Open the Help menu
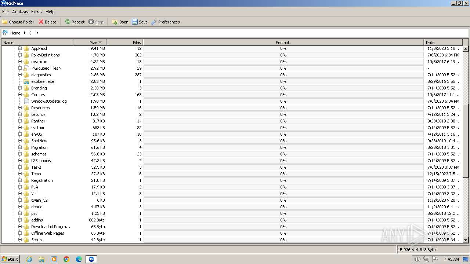Image resolution: width=470 pixels, height=264 pixels. point(50,12)
